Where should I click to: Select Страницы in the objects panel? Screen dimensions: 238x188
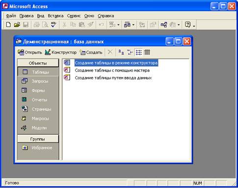[x=38, y=109]
